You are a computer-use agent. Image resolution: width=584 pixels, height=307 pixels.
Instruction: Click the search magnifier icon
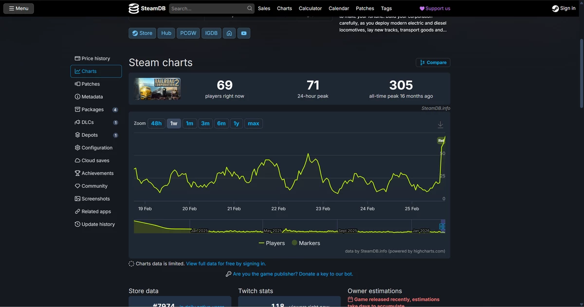pos(250,8)
